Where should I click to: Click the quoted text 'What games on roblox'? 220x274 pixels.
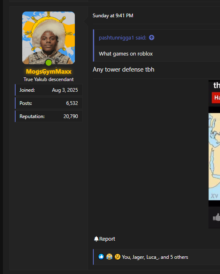click(x=126, y=53)
